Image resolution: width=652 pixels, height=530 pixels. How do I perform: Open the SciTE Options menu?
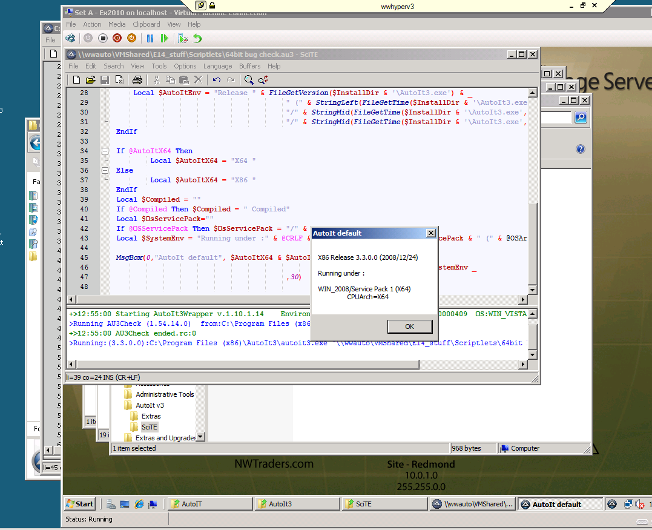[x=185, y=66]
